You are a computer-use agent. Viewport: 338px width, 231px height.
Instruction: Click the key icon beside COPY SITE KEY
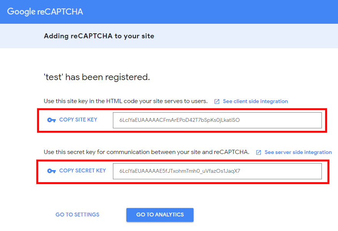point(51,120)
